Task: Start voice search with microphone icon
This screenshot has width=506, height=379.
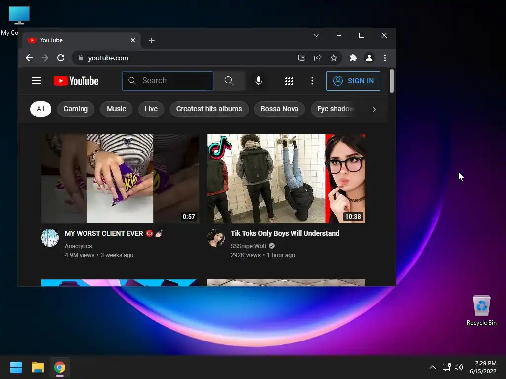Action: [259, 81]
